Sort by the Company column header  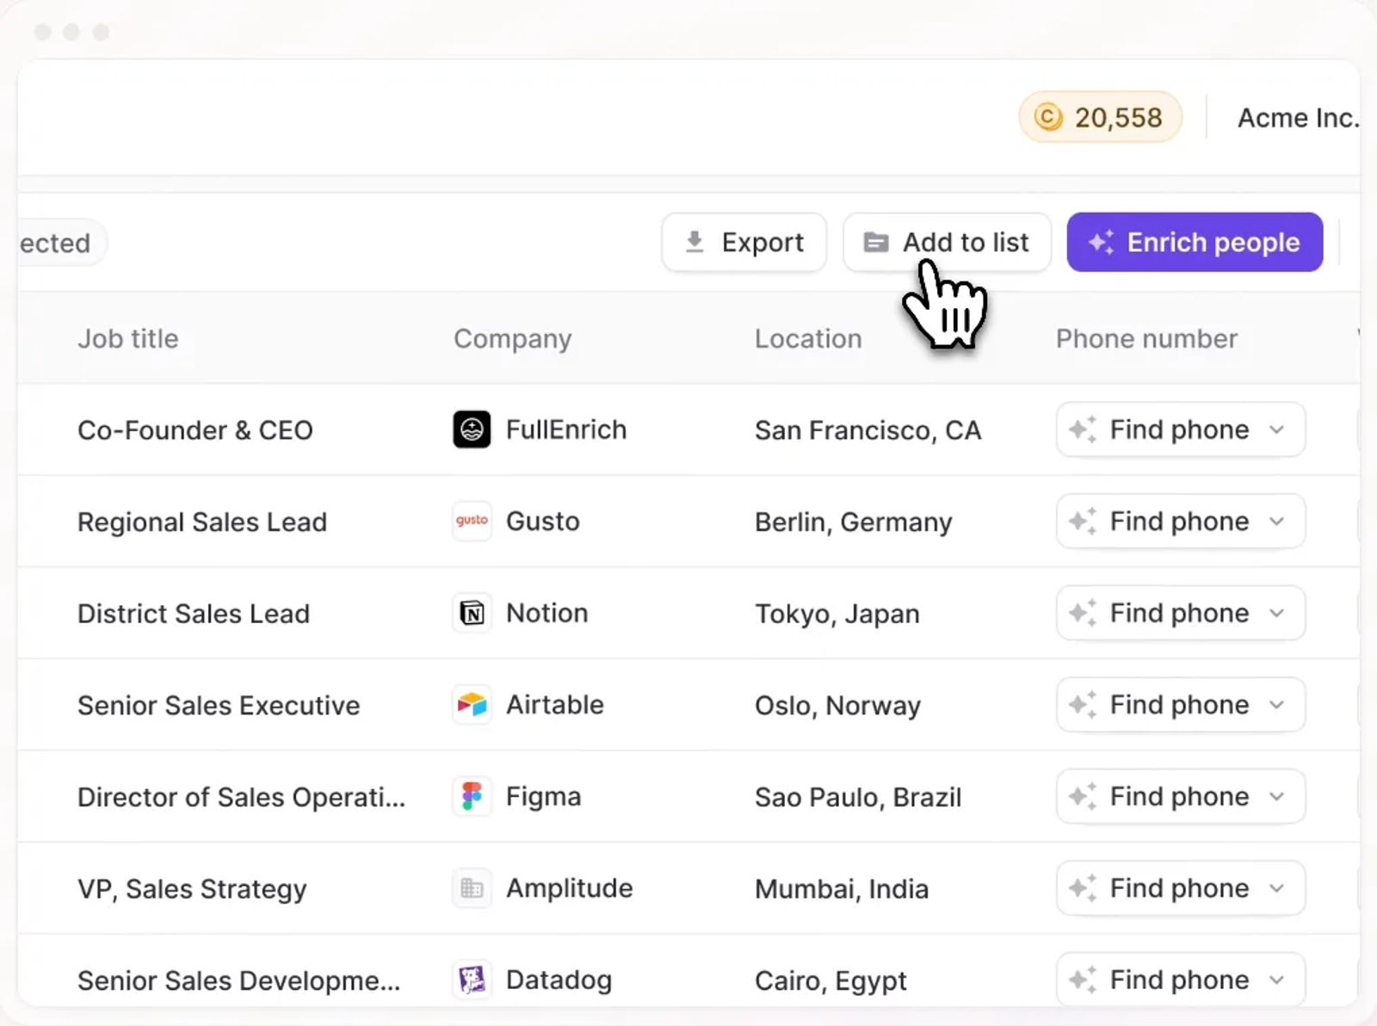tap(513, 338)
